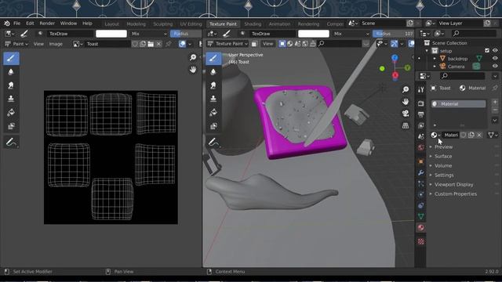Viewport: 502px width, 282px height.
Task: Switch to Shading workspace tab
Action: (x=253, y=24)
